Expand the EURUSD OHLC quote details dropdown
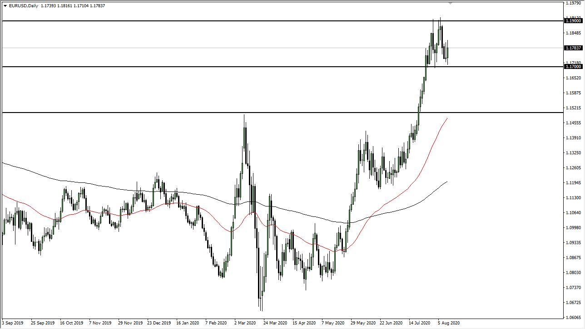585x329 pixels. coord(4,6)
